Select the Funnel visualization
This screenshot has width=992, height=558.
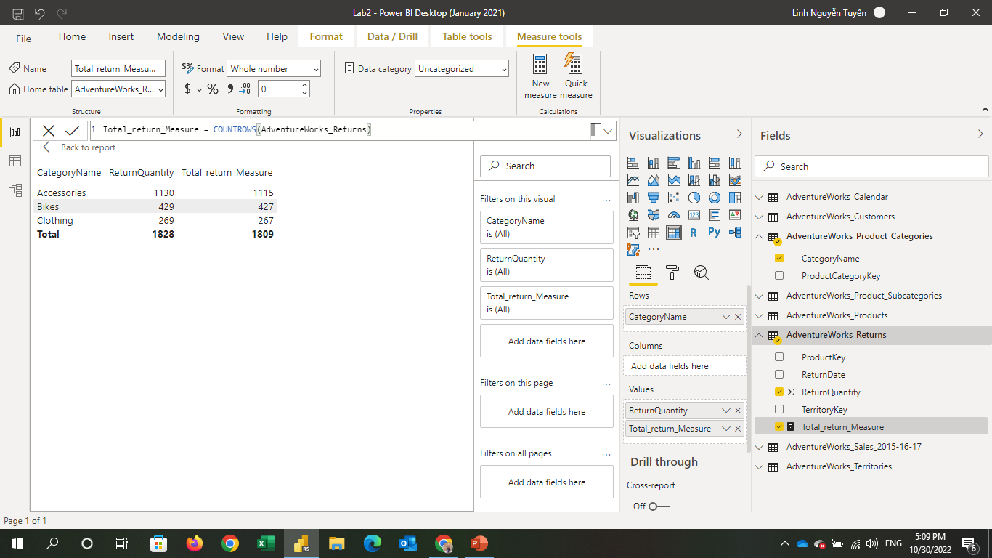pyautogui.click(x=654, y=197)
